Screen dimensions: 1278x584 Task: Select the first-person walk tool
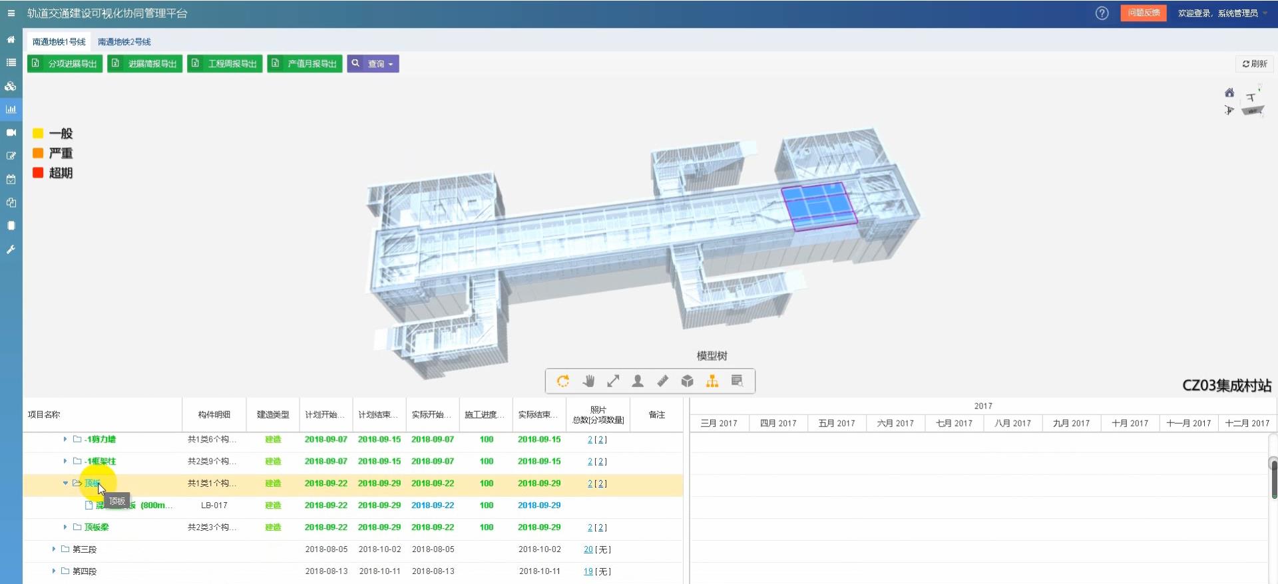click(638, 381)
